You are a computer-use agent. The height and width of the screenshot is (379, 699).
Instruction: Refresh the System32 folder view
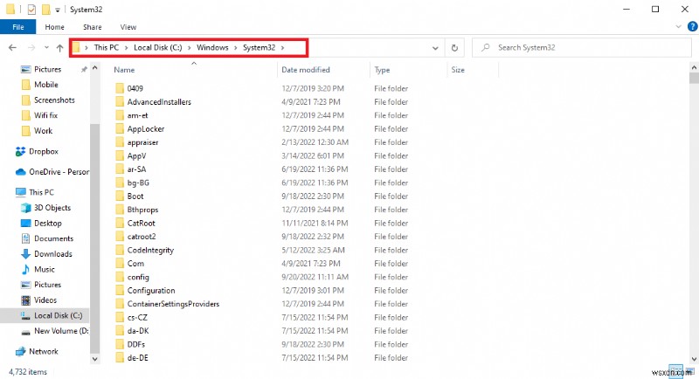(454, 48)
